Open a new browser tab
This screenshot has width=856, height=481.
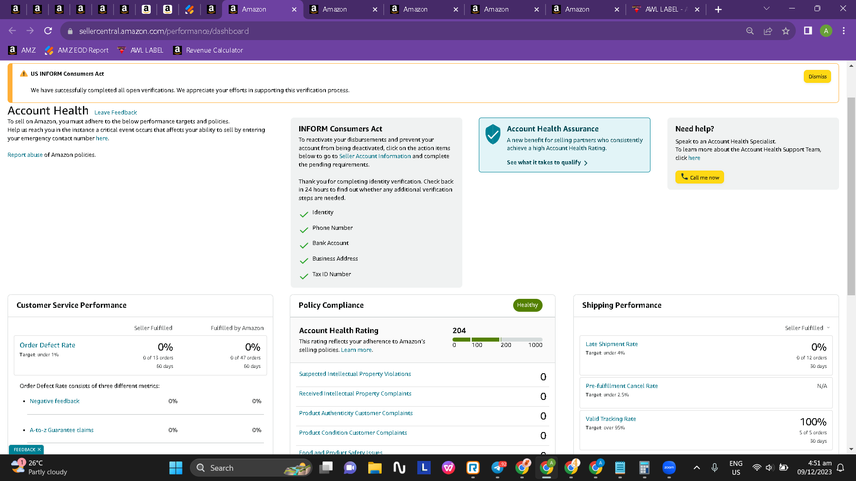[718, 9]
